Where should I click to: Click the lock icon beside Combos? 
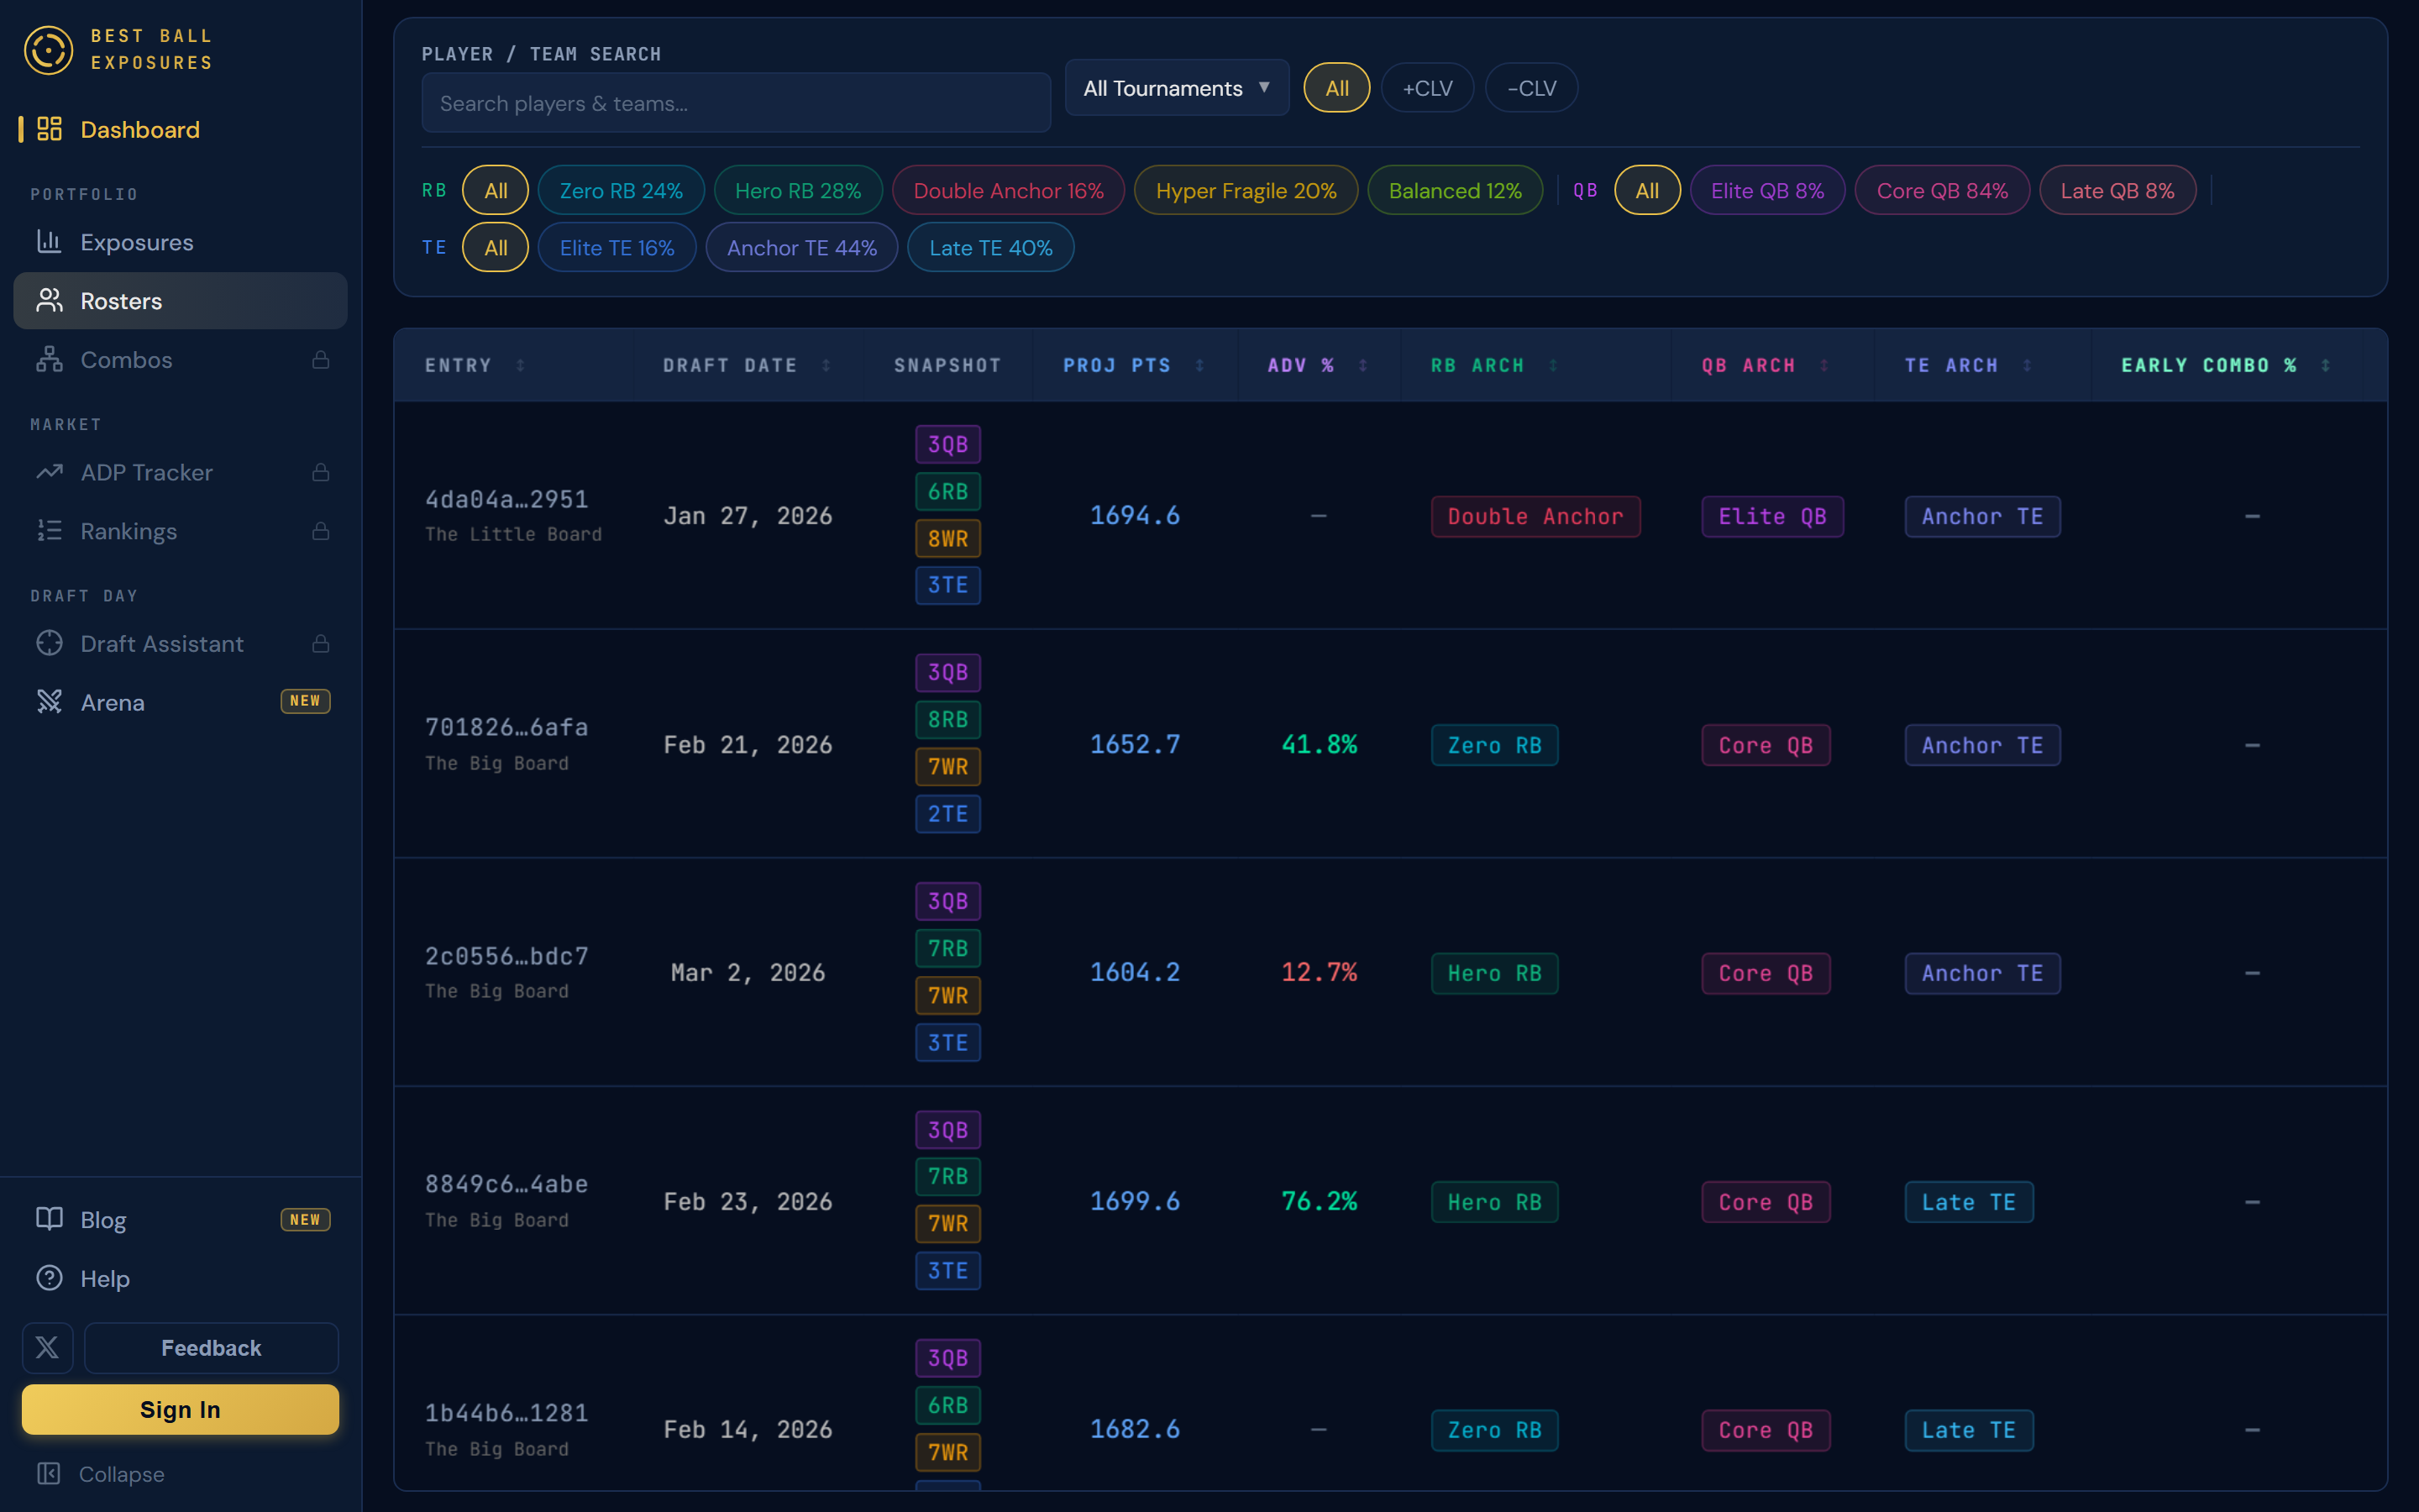click(x=321, y=359)
